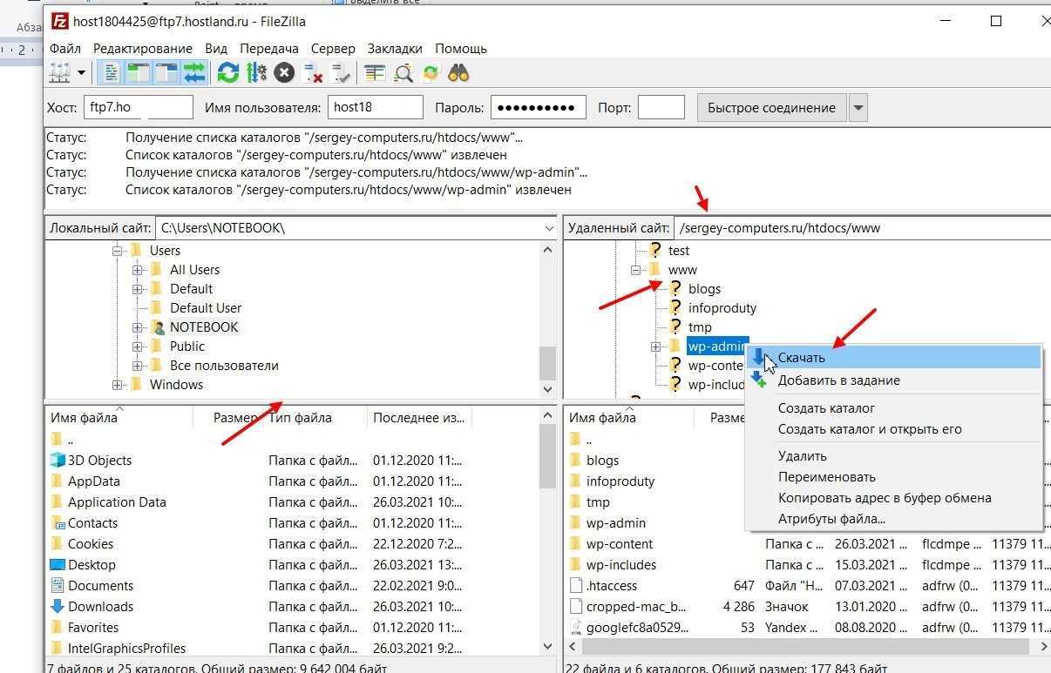Choose Скачать from context menu
Viewport: 1051px width, 673px height.
801,358
